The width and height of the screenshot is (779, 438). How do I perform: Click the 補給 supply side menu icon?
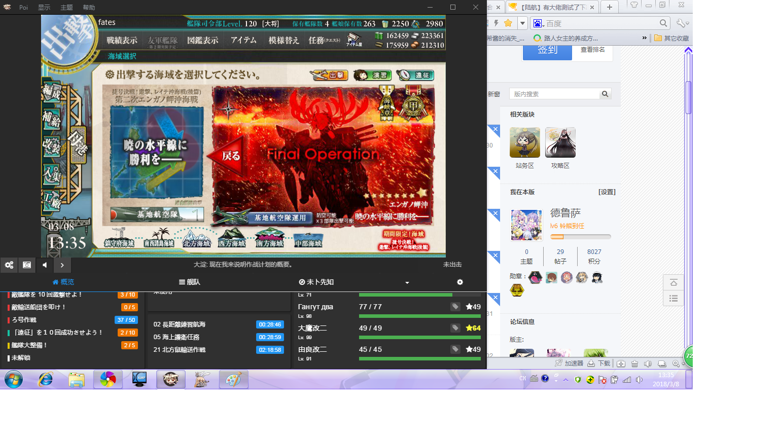tap(52, 120)
